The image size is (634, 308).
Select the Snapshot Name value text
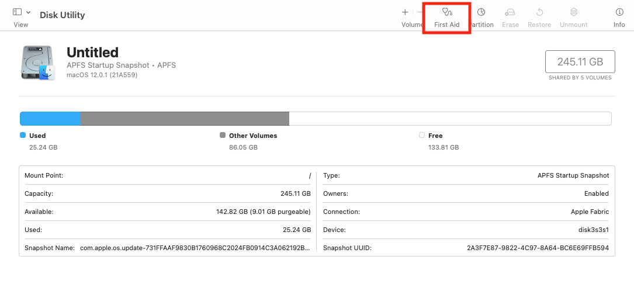(x=195, y=248)
